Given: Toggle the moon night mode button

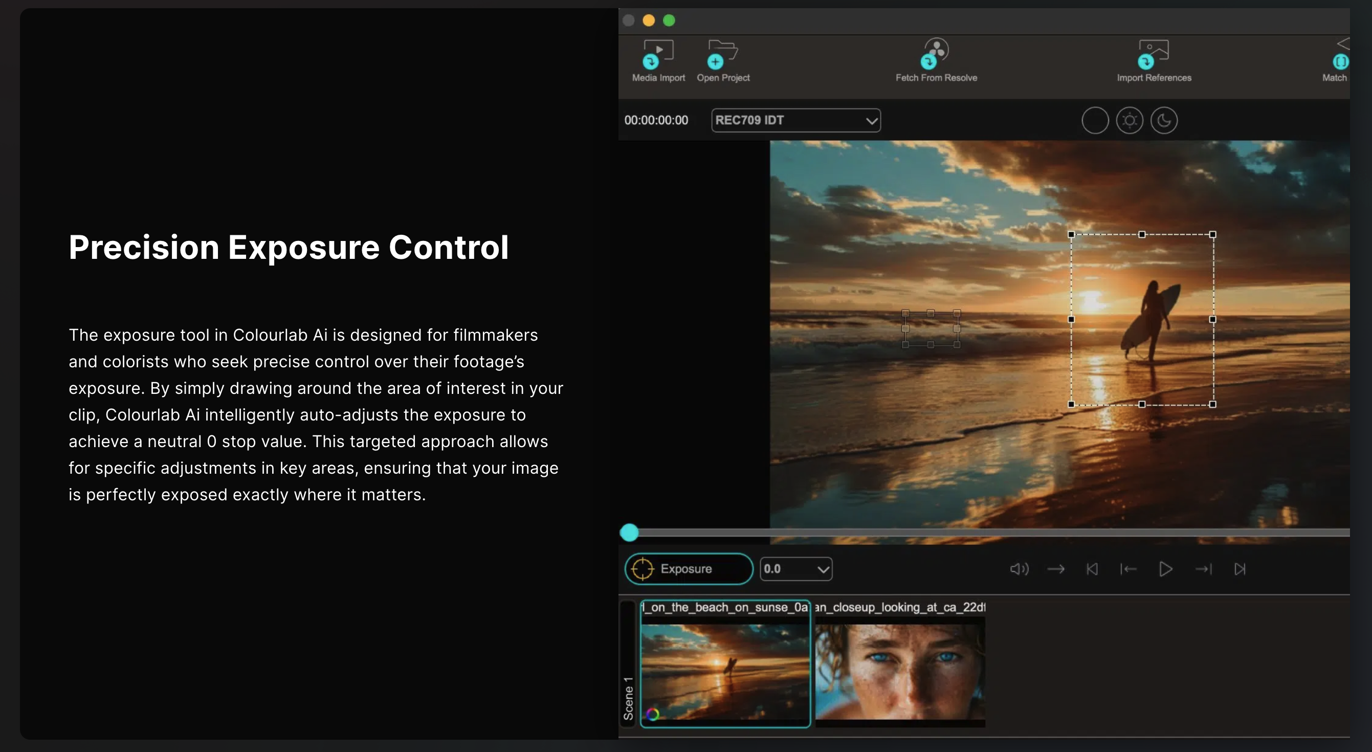Looking at the screenshot, I should point(1164,120).
